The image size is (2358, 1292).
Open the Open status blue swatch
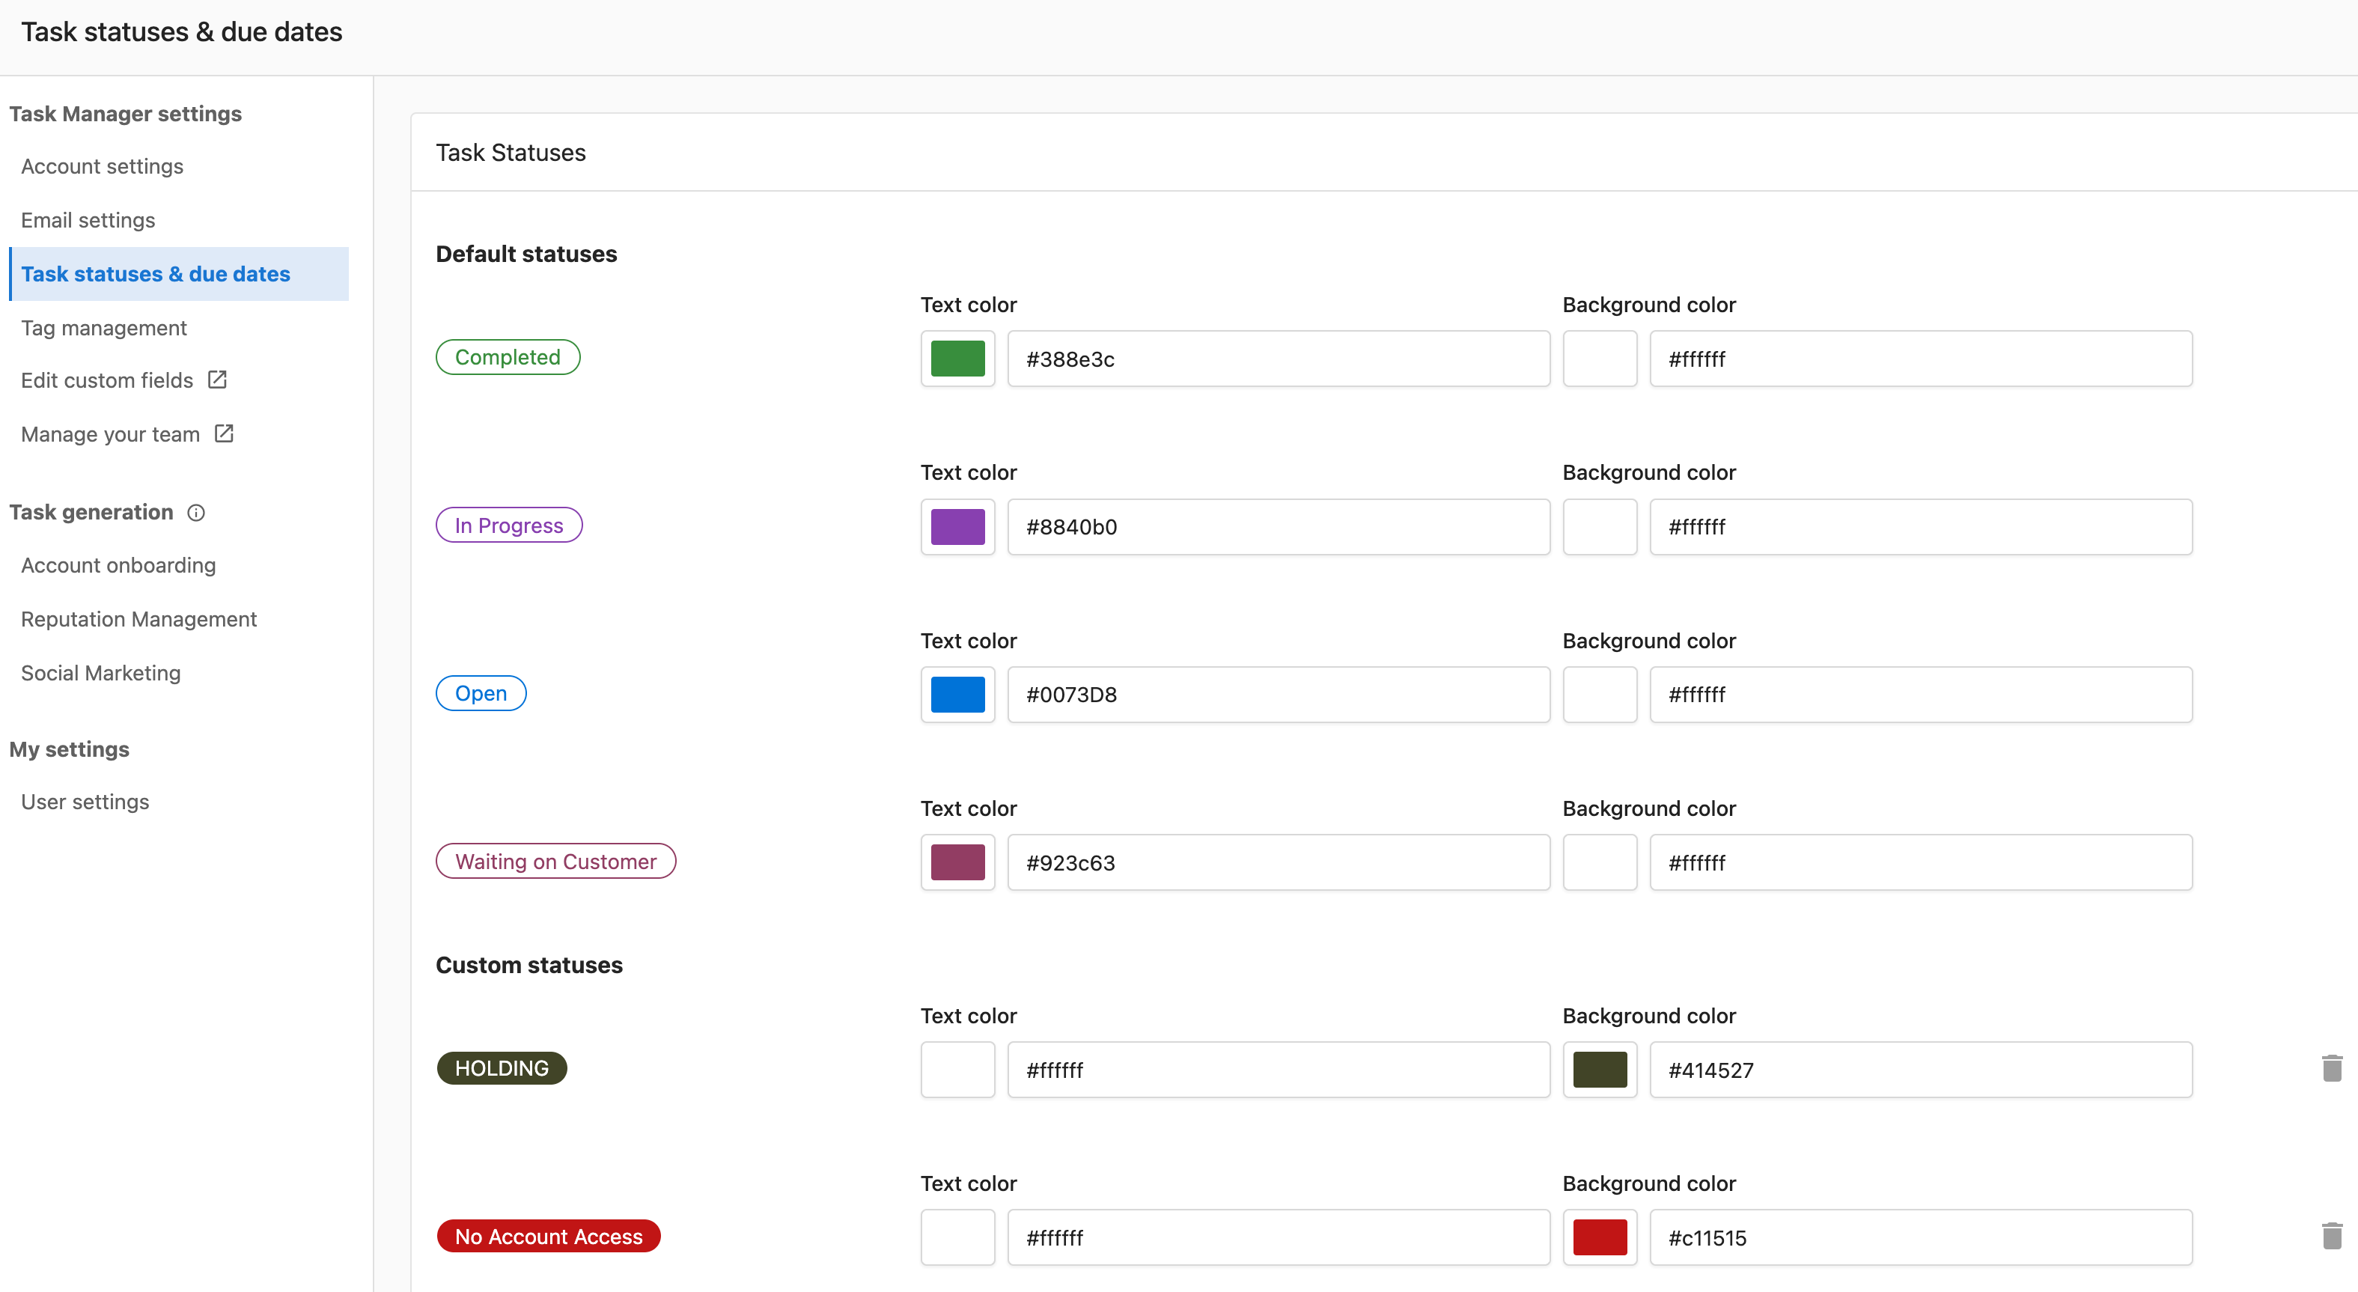coord(957,694)
